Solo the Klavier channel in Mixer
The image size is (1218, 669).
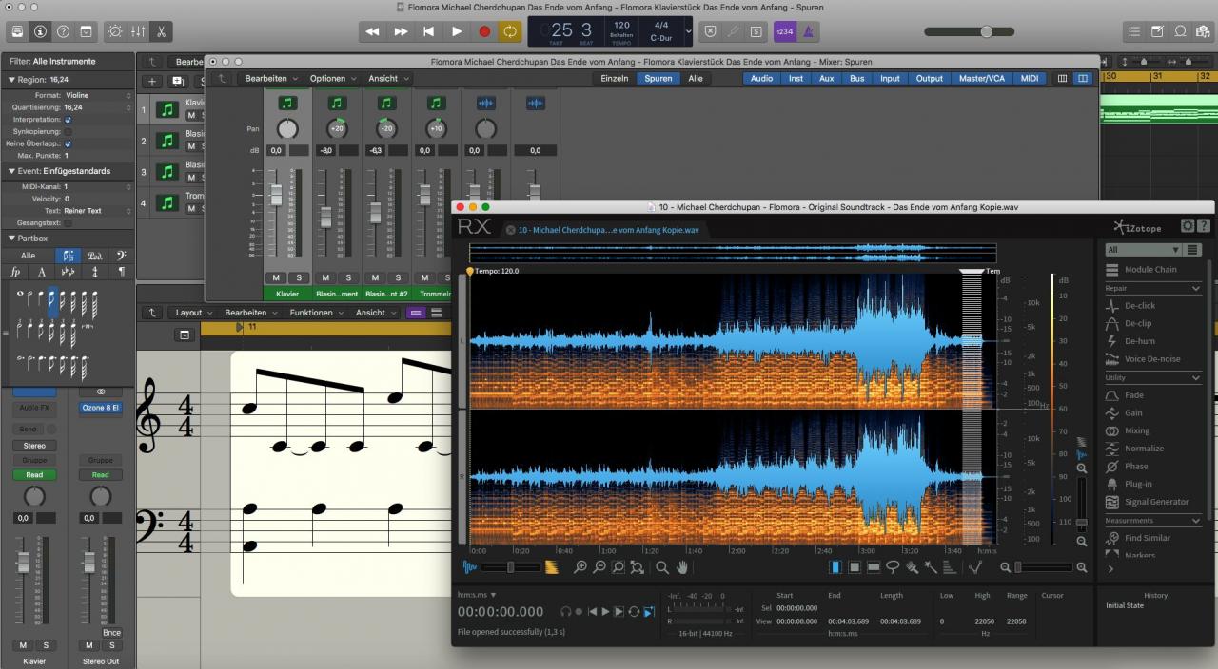[x=299, y=277]
